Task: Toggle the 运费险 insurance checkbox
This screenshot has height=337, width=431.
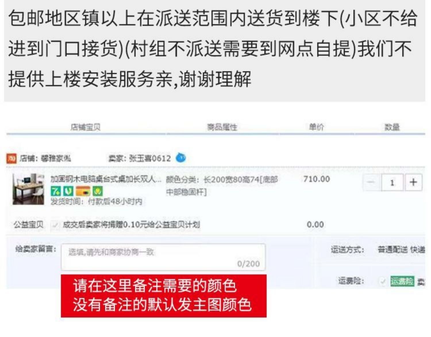Action: (382, 281)
